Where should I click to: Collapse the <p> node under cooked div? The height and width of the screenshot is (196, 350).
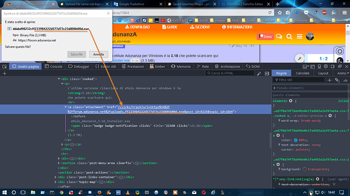[62, 84]
